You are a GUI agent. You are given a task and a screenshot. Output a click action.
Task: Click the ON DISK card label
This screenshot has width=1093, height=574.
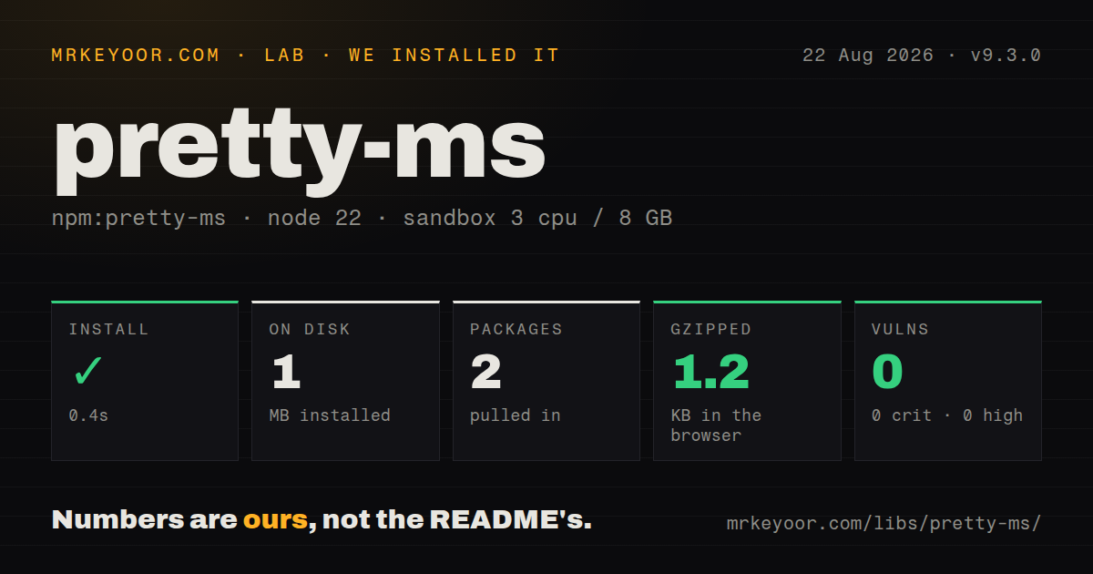click(310, 330)
